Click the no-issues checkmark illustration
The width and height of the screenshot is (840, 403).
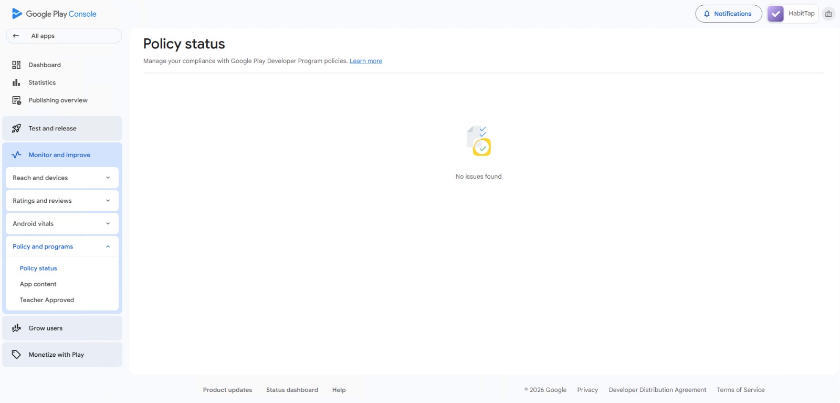point(479,141)
